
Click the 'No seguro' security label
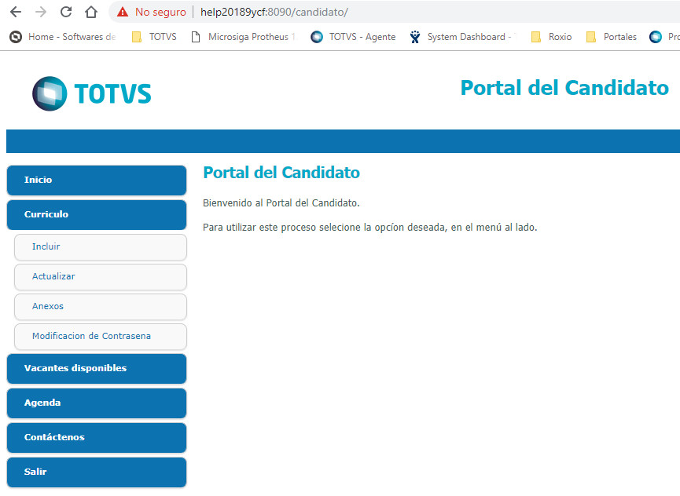click(x=160, y=12)
